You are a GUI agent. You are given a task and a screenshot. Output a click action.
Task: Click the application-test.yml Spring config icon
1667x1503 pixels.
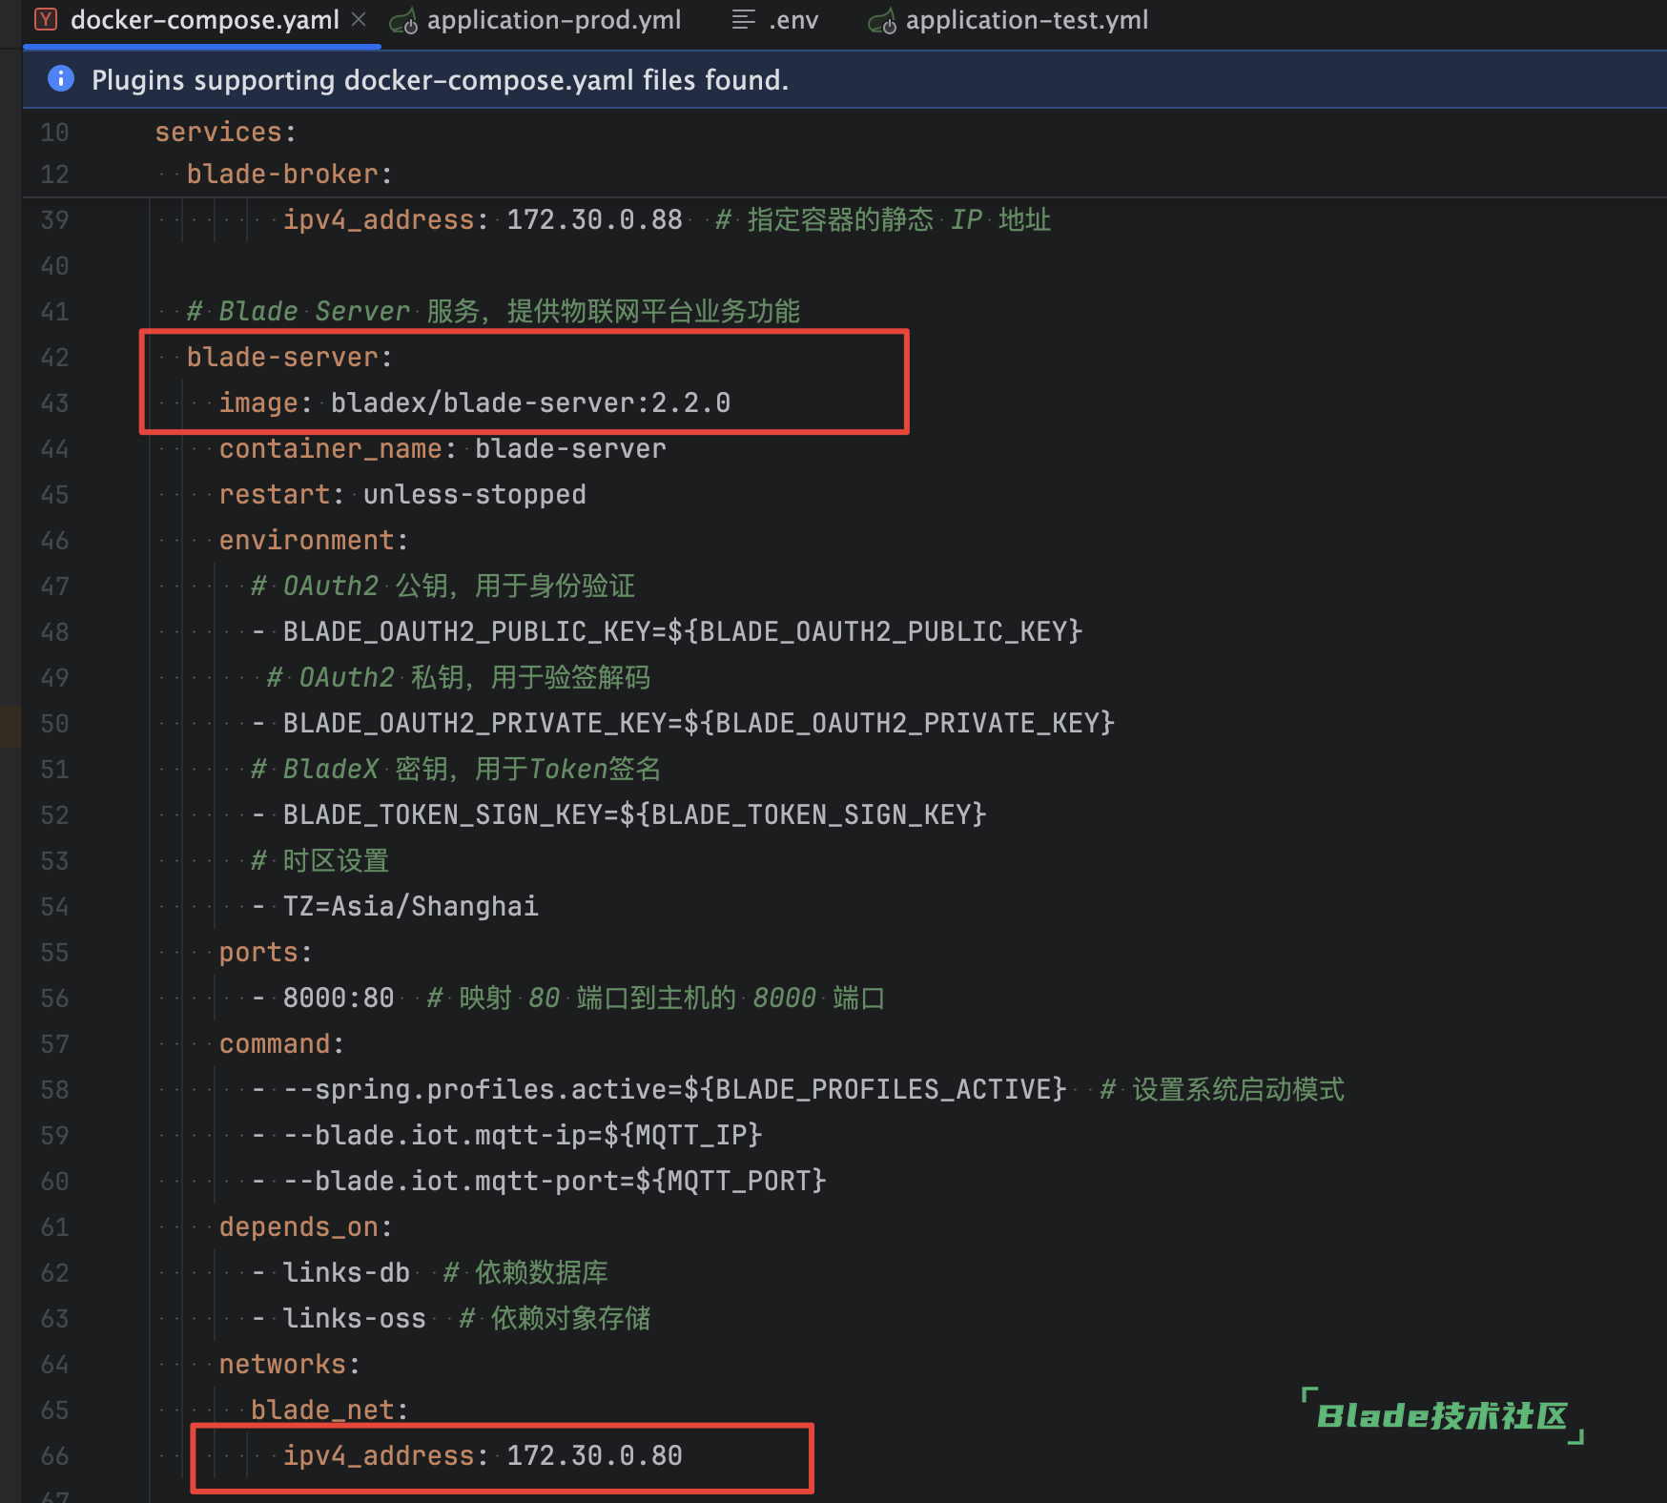(882, 21)
